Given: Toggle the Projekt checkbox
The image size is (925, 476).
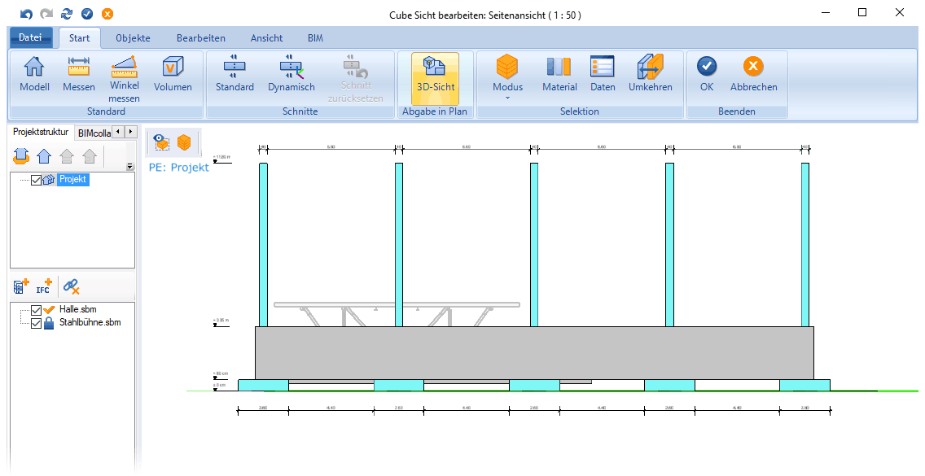Looking at the screenshot, I should pos(36,180).
